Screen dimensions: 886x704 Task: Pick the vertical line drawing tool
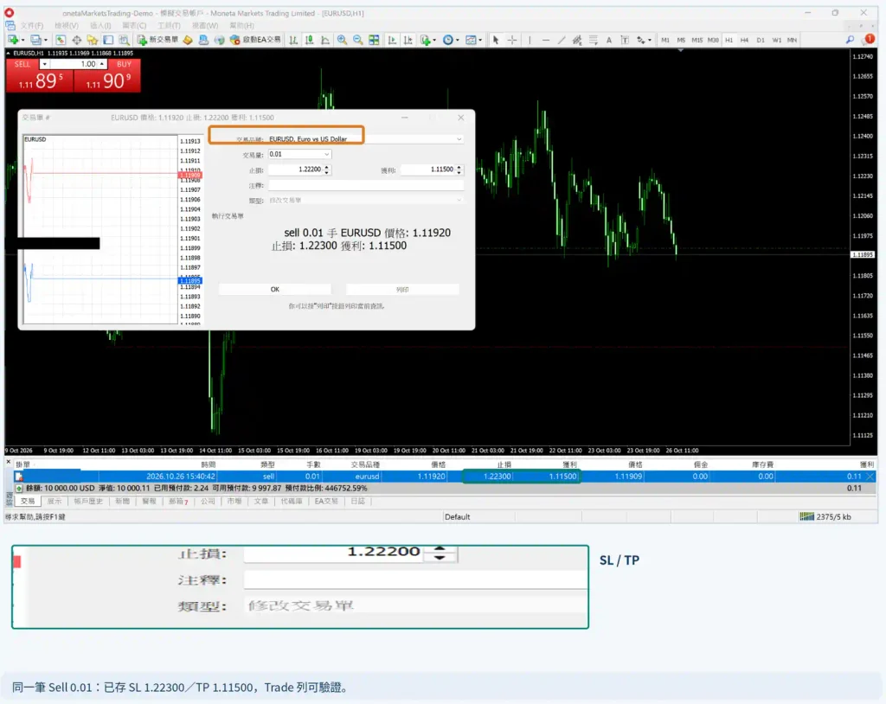coord(530,40)
